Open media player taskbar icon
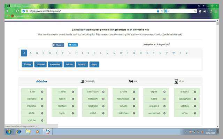 38,132
